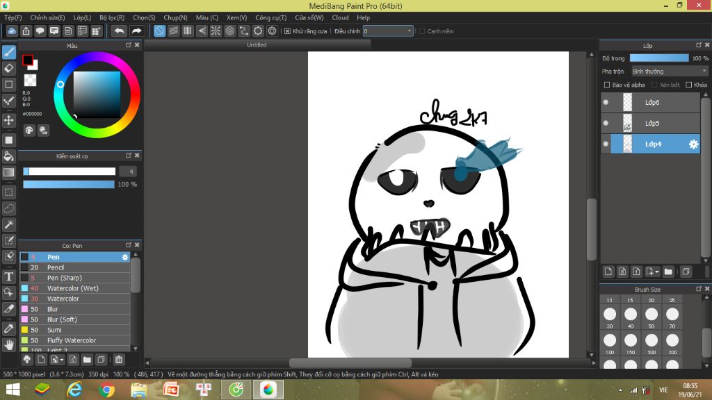Undock the Cọ: Pen brush panel
The width and height of the screenshot is (712, 400).
[x=129, y=245]
